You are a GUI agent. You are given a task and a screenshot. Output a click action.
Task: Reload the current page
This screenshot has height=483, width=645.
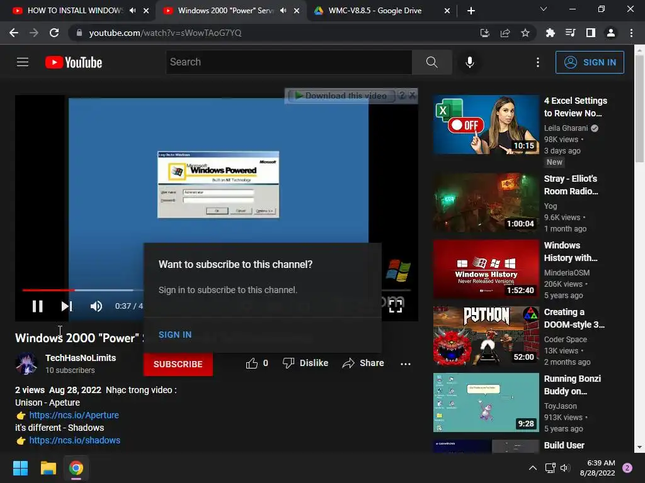pos(54,33)
